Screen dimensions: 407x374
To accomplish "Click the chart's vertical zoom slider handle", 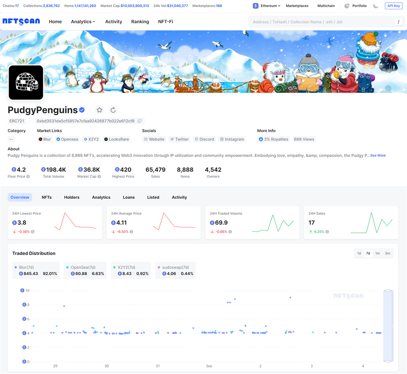I will (x=388, y=291).
